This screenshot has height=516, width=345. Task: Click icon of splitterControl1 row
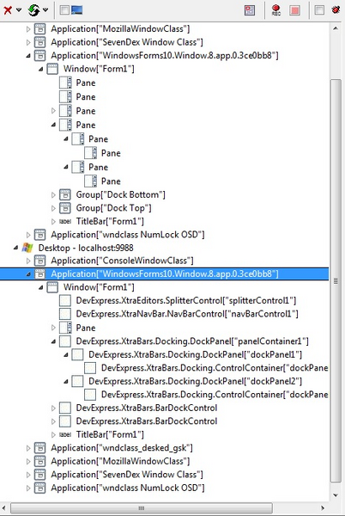point(65,300)
